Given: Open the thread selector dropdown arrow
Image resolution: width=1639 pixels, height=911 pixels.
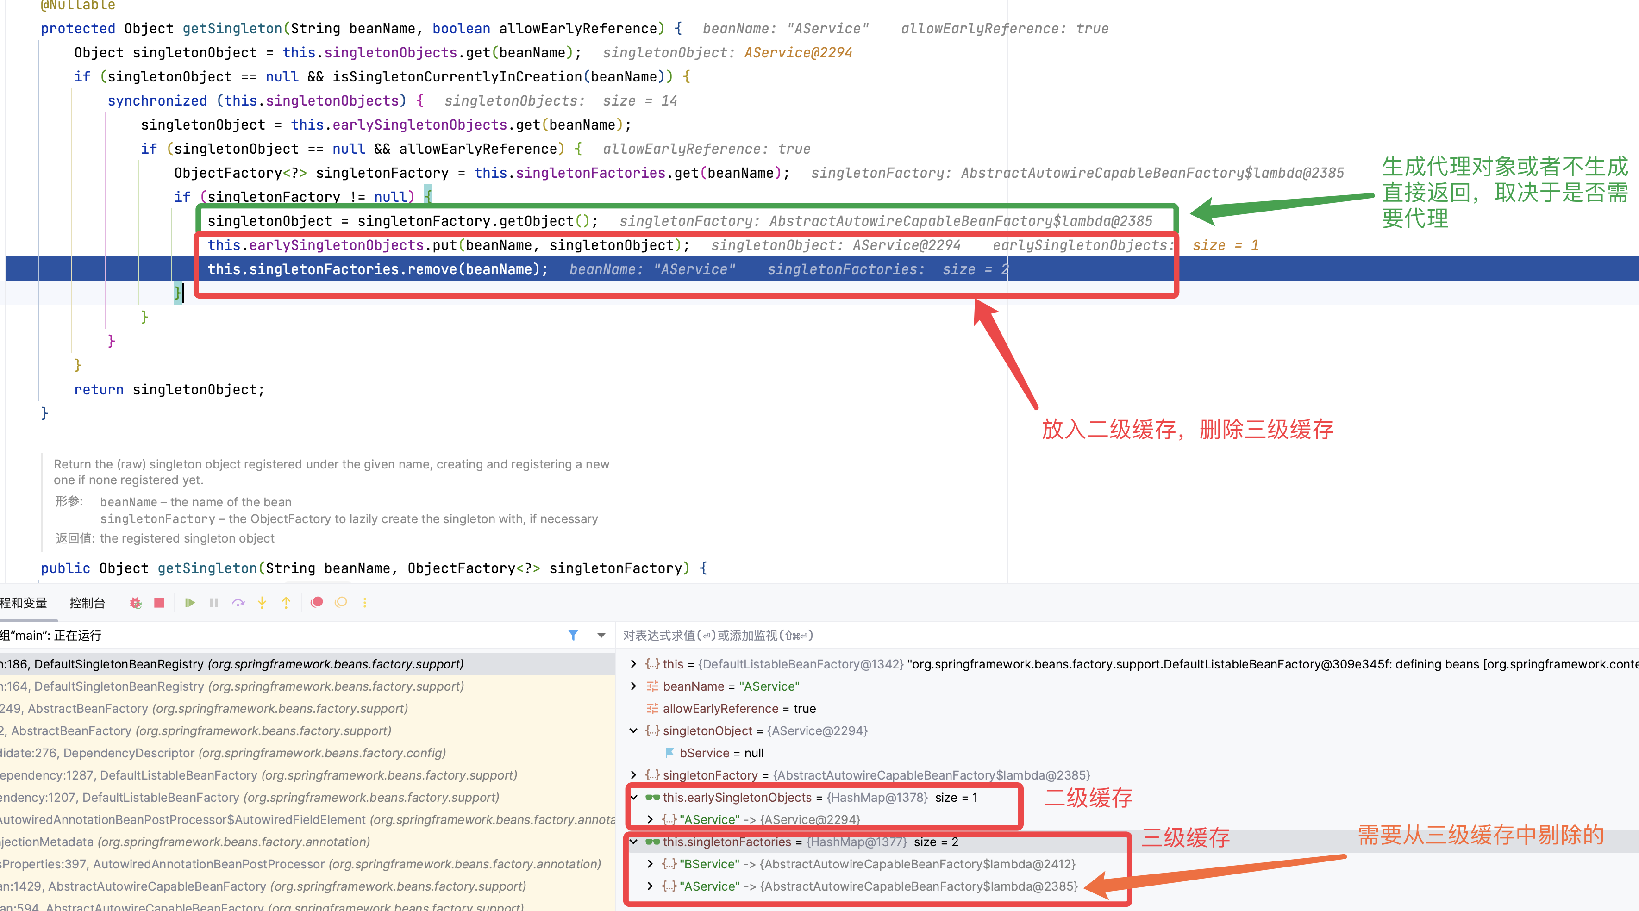Looking at the screenshot, I should point(601,635).
